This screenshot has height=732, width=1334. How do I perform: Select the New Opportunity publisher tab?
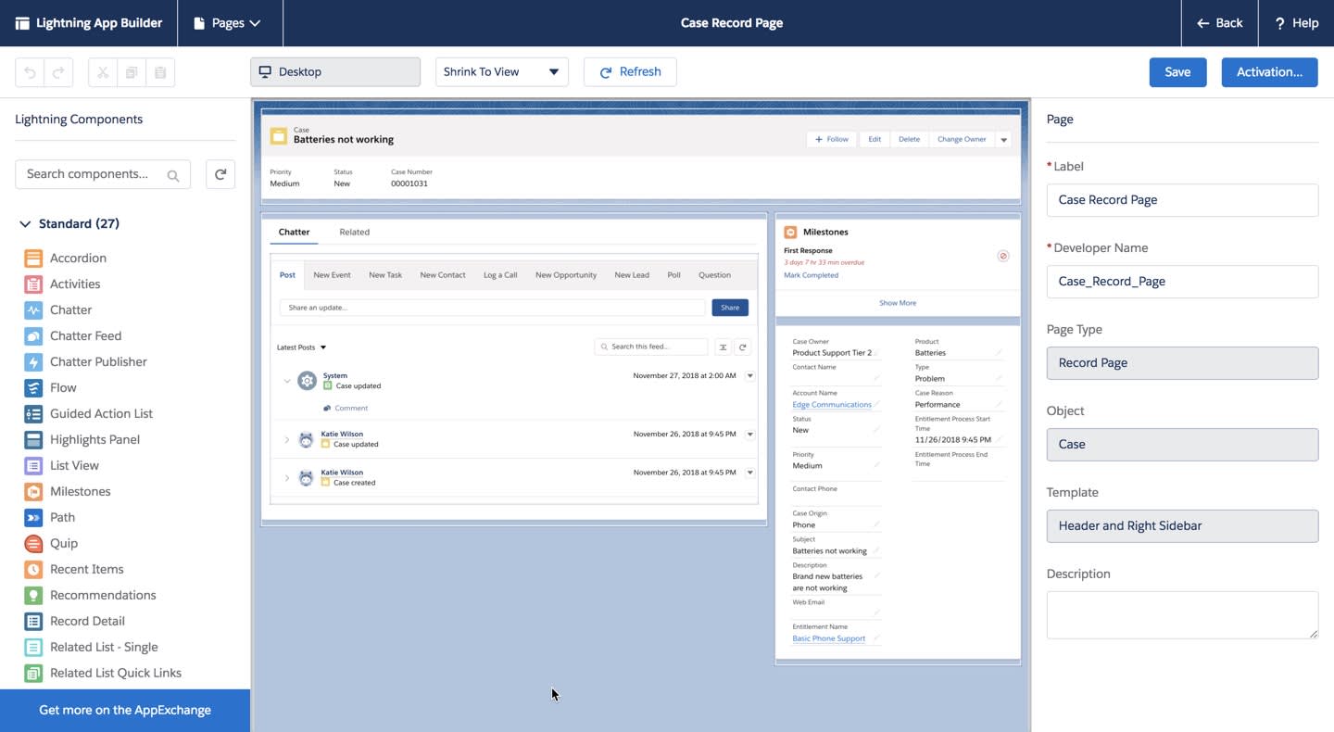pyautogui.click(x=566, y=275)
